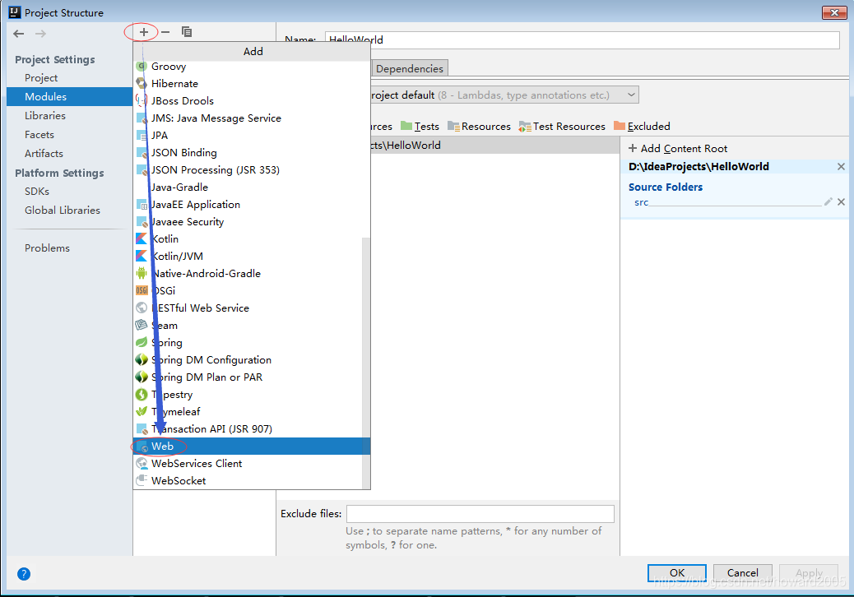Click the Tapestry icon

142,394
